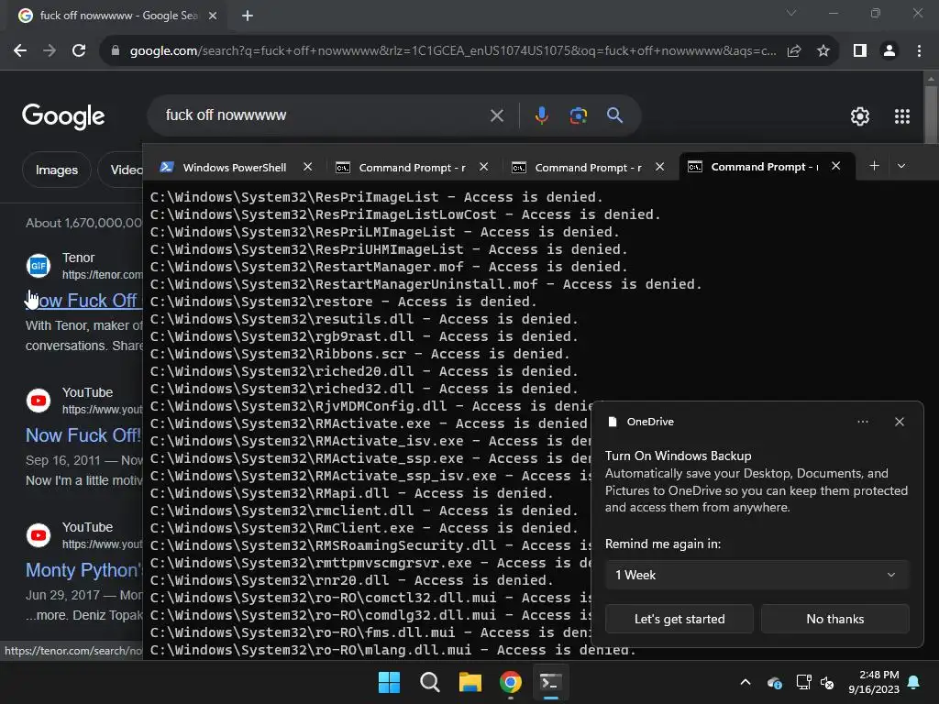Viewport: 939px width, 704px height.
Task: Clear the Google search query
Action: coord(497,115)
